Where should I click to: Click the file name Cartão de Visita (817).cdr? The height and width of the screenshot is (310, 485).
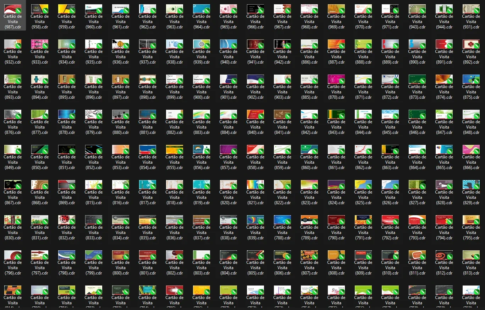click(x=148, y=197)
